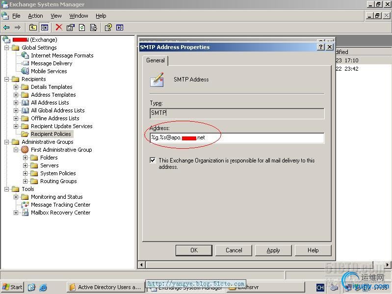Open the View menu
The height and width of the screenshot is (294, 392).
[56, 16]
